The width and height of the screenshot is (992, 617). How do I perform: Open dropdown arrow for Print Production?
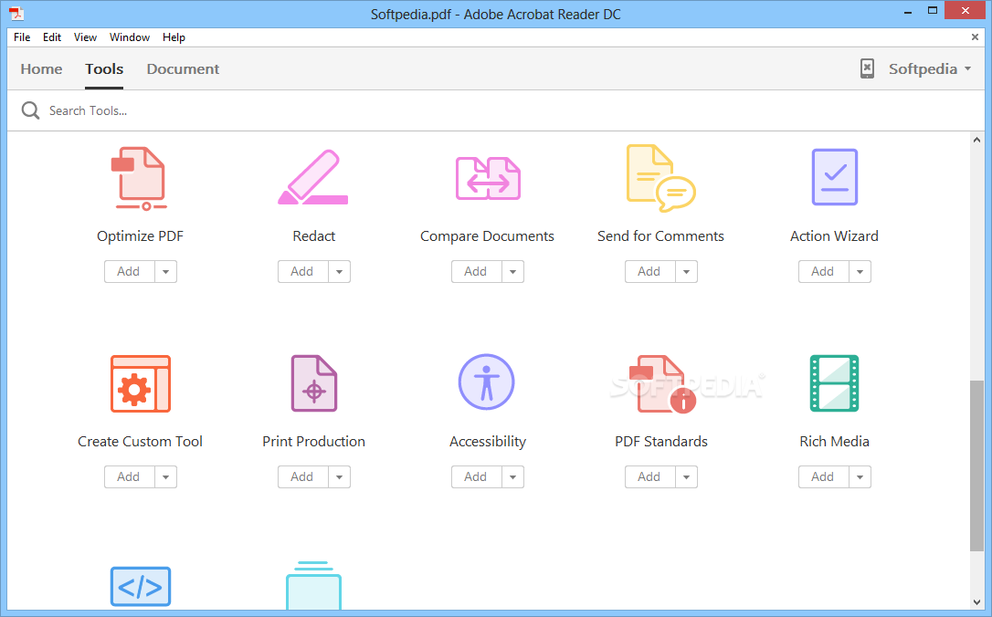(x=339, y=476)
